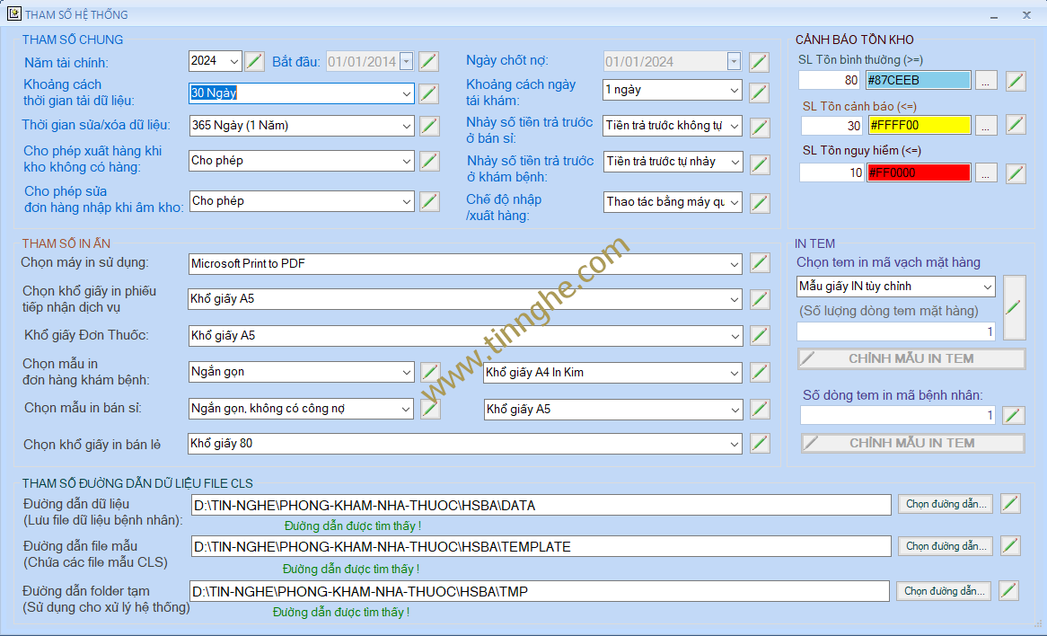
Task: Click CHỈNH MẪU IN TEM under mã bệnh nhân
Action: [x=913, y=443]
